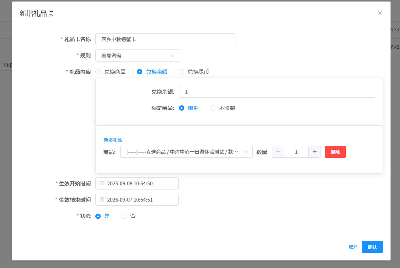The height and width of the screenshot is (268, 400).
Task: Close the 新增礼品卡 dialog with the X icon
Action: coord(380,13)
